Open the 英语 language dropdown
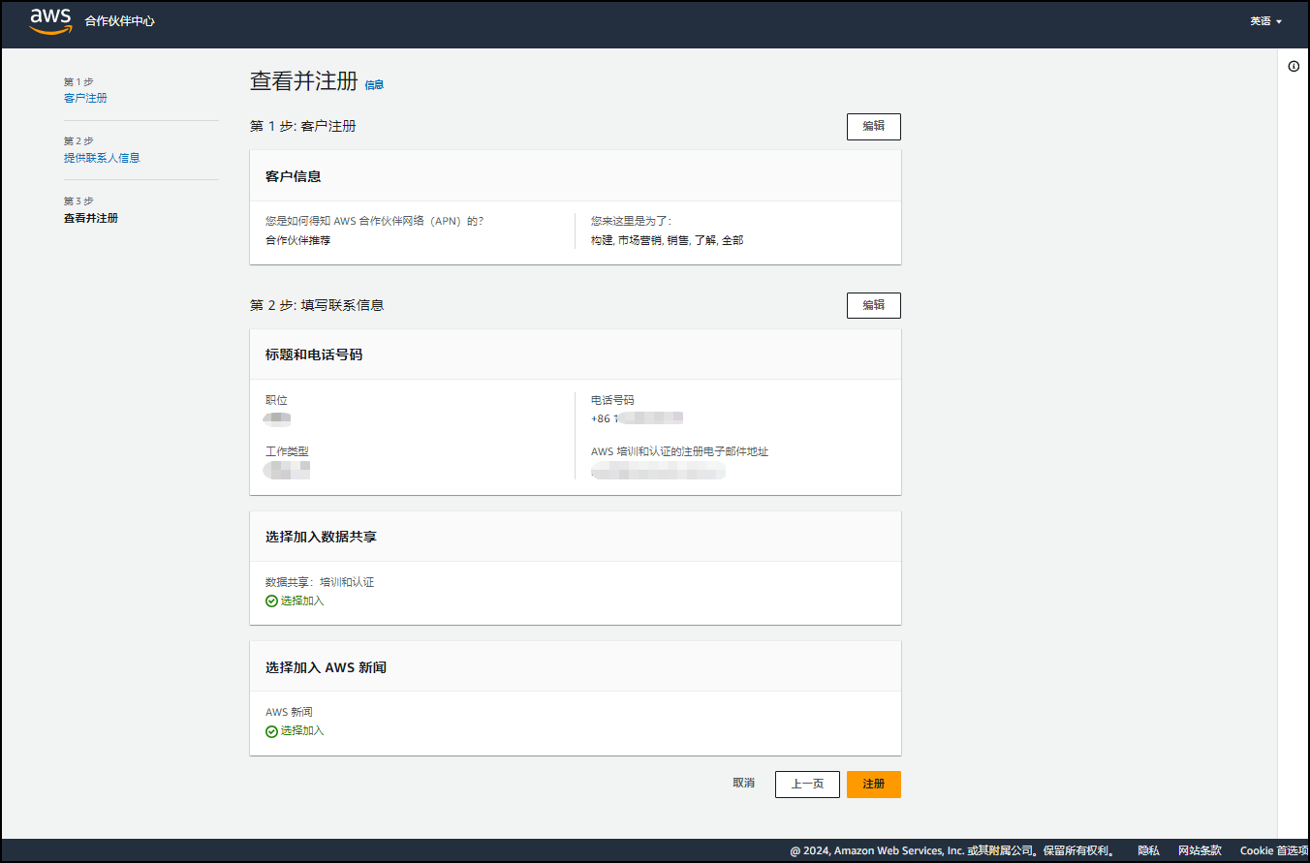Viewport: 1310px width, 863px height. tap(1265, 21)
